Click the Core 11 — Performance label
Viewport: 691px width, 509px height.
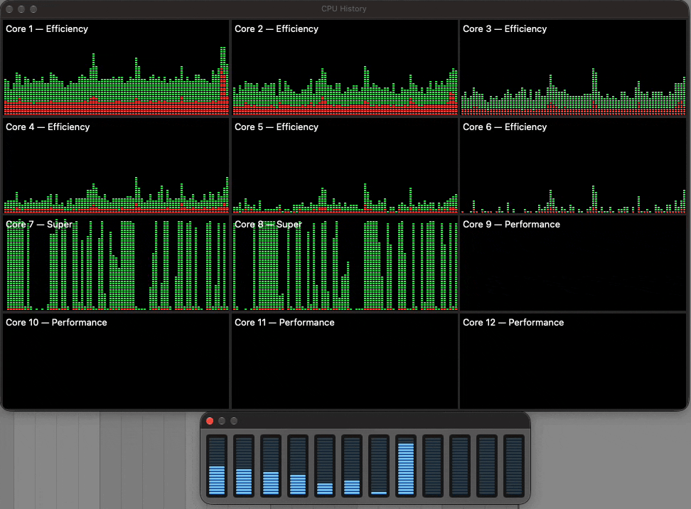[284, 323]
